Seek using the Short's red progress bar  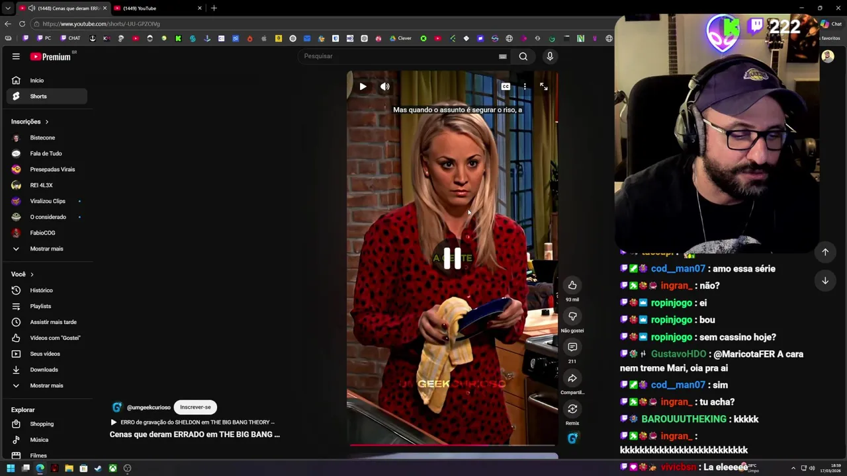pos(453,445)
